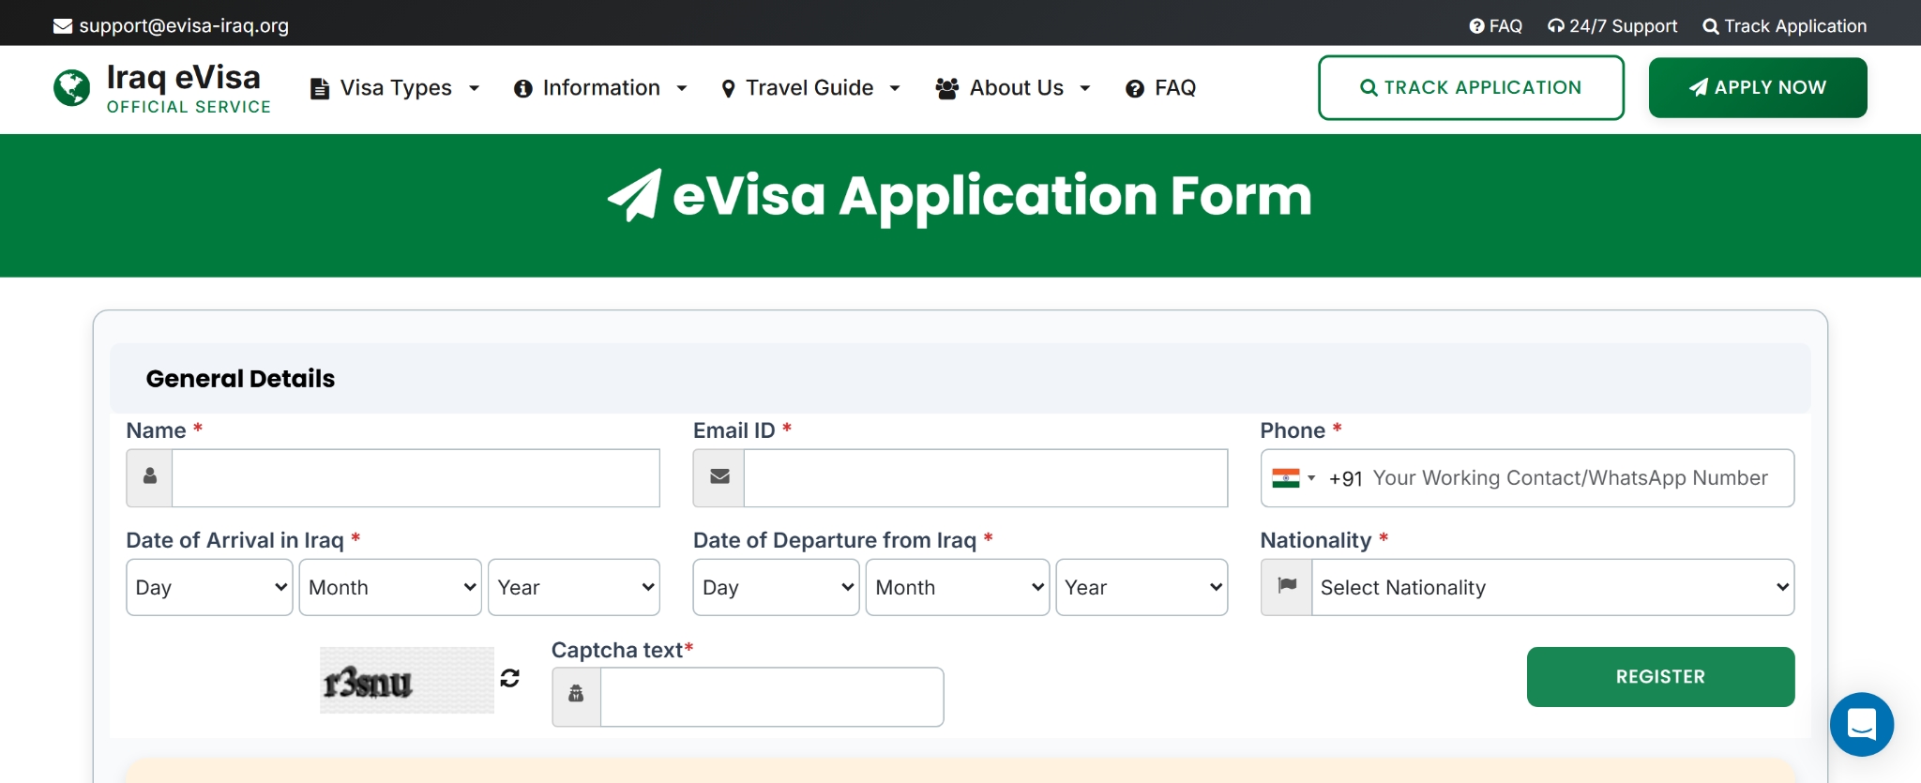
Task: Click the captcha refresh icon
Action: 509,678
